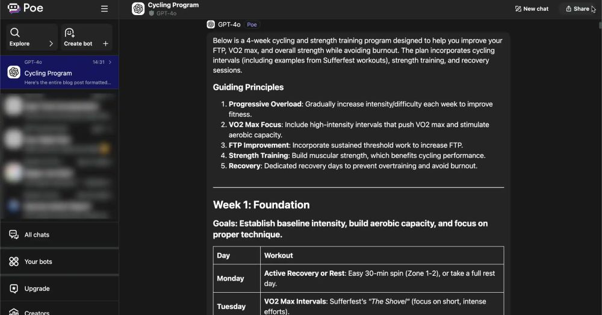This screenshot has width=602, height=315.
Task: Click the GPT-4o bot name above message
Action: coord(229,25)
